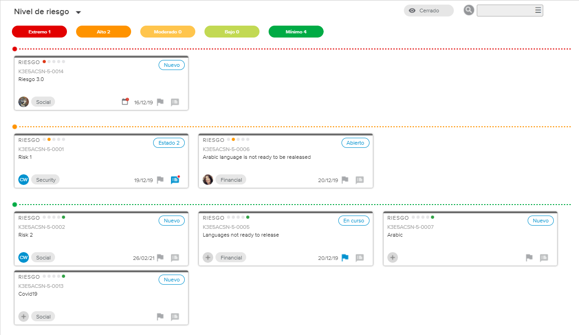Expand the Nivel de riesgo dropdown
The height and width of the screenshot is (335, 579).
pos(78,12)
